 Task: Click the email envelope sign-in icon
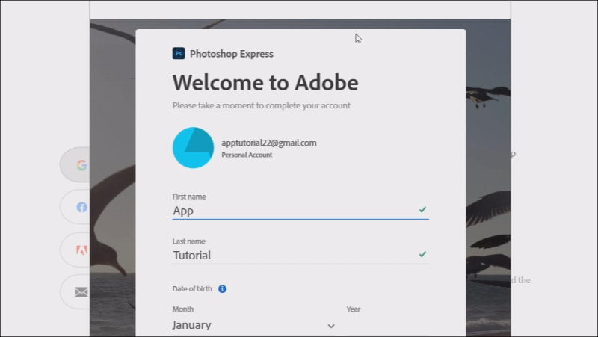(x=81, y=292)
